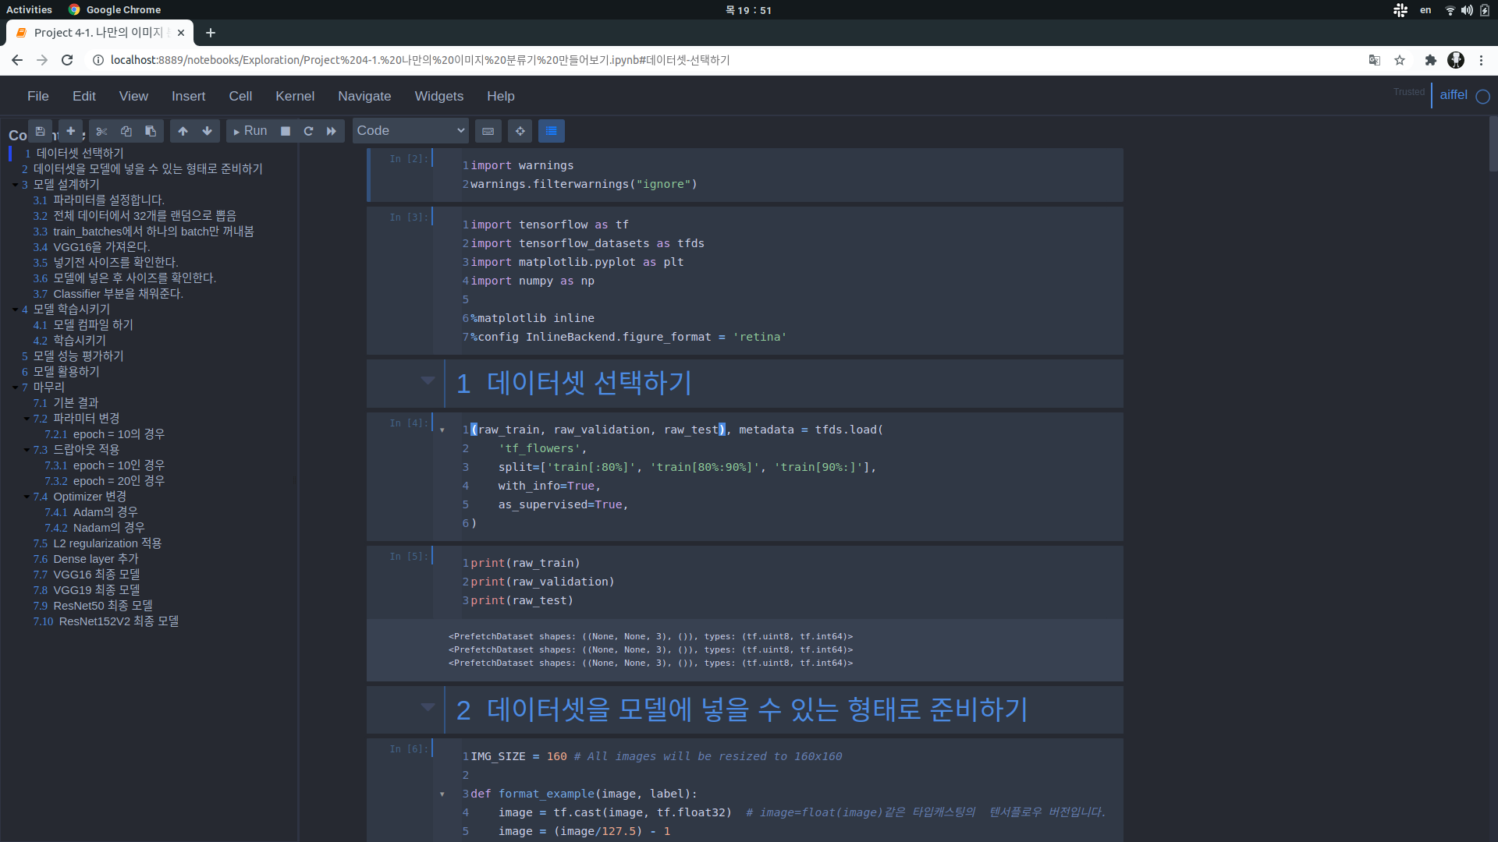Collapse '4 모델 학습시키기' in contents tree
Viewport: 1498px width, 842px height.
click(15, 310)
